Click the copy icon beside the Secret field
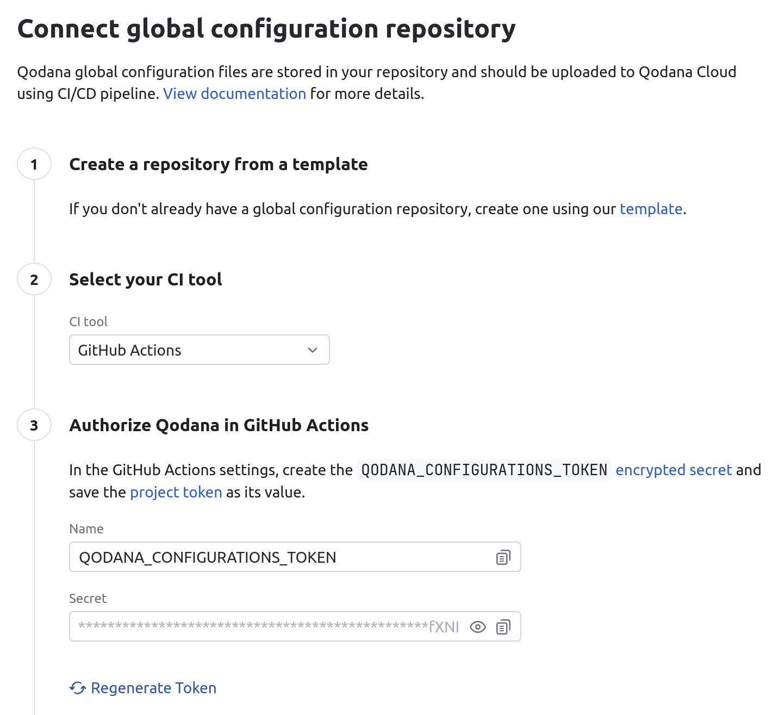The height and width of the screenshot is (715, 772). [503, 626]
